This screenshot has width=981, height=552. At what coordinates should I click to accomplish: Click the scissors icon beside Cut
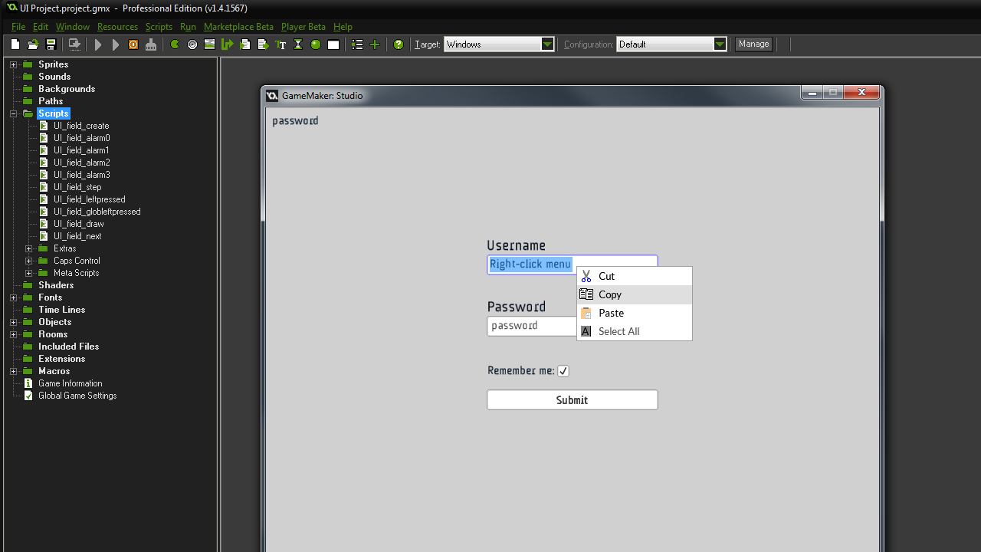coord(586,276)
